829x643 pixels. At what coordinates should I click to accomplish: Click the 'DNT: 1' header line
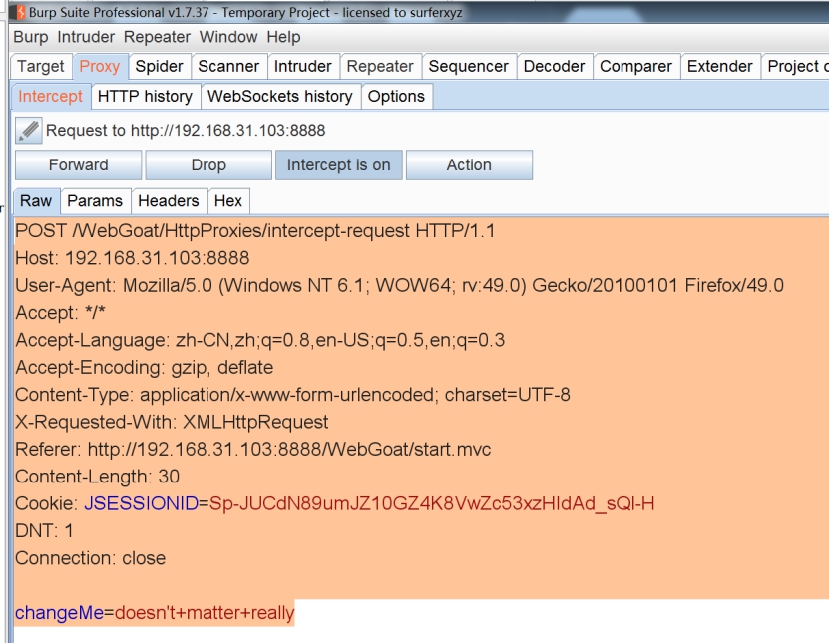tap(45, 531)
